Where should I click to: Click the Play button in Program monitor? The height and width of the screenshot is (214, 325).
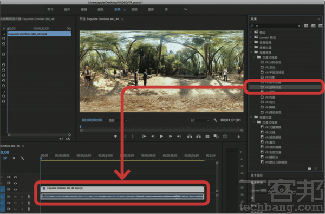161,136
